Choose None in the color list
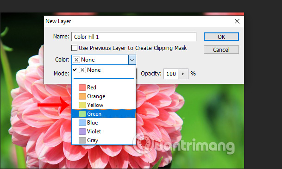Viewport: 282px width, 169px height. tap(104, 70)
